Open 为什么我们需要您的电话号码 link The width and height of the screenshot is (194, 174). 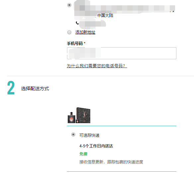(x=97, y=66)
